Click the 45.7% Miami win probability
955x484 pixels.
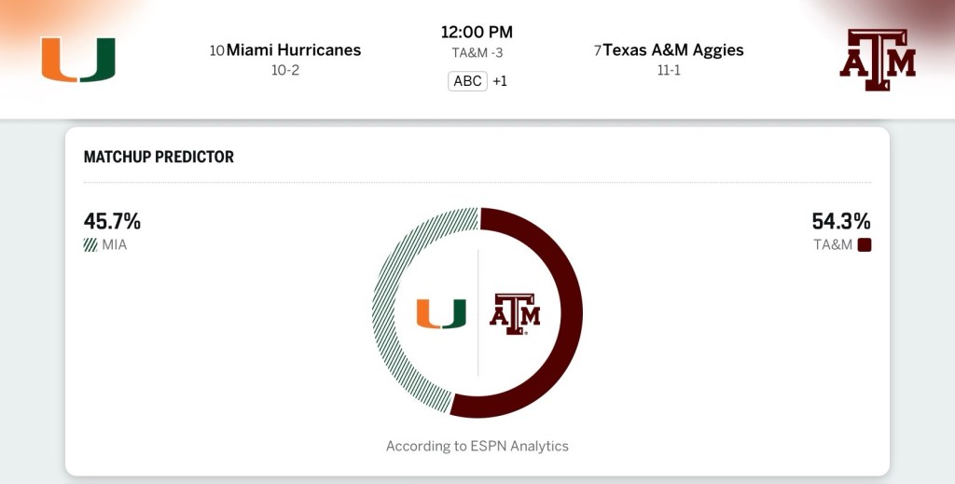(112, 222)
